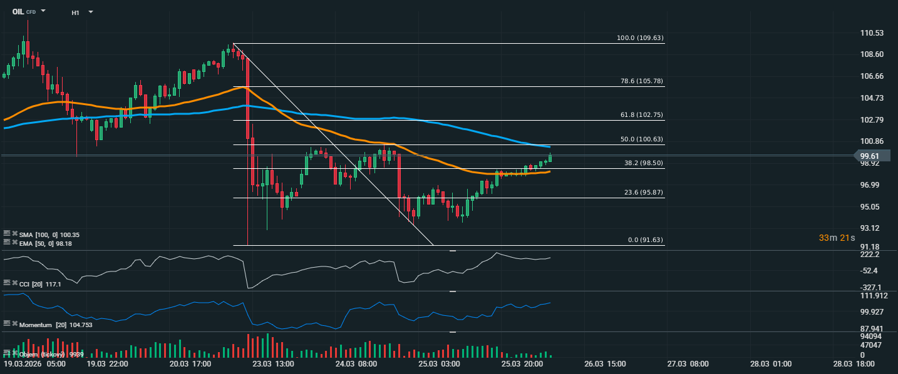Expand the H1 timeframe dropdown
898x374 pixels.
click(91, 12)
